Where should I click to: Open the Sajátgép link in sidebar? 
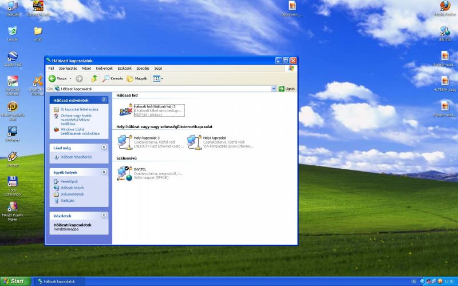[68, 201]
